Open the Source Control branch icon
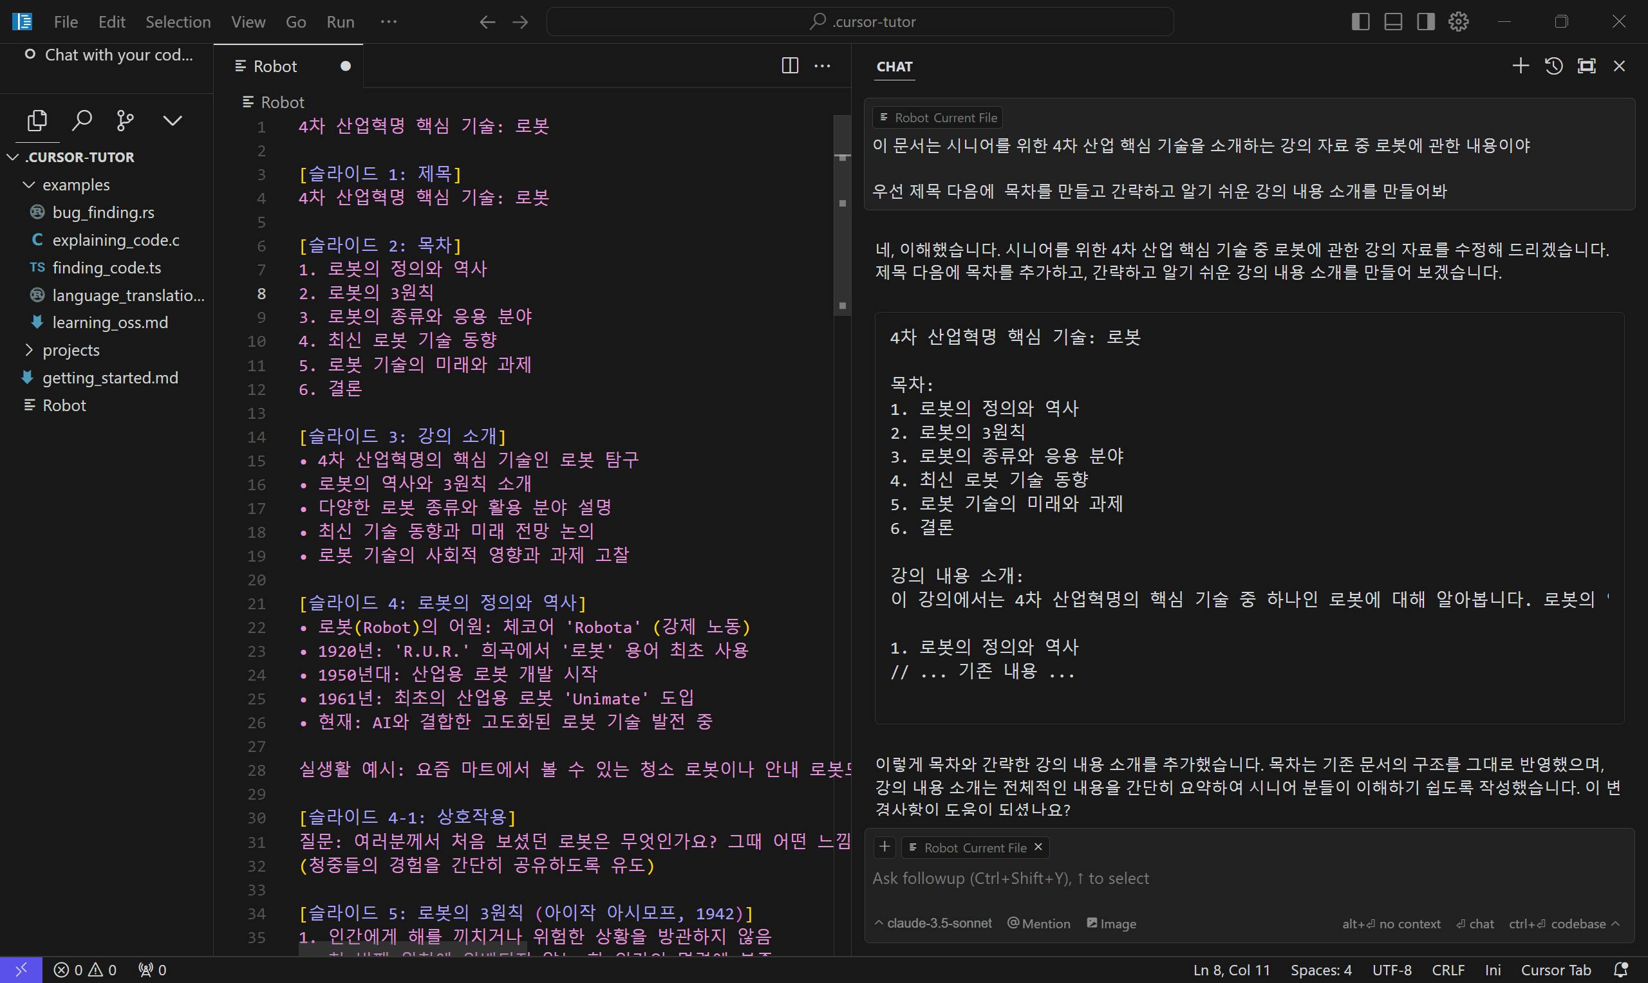The height and width of the screenshot is (983, 1648). [126, 120]
